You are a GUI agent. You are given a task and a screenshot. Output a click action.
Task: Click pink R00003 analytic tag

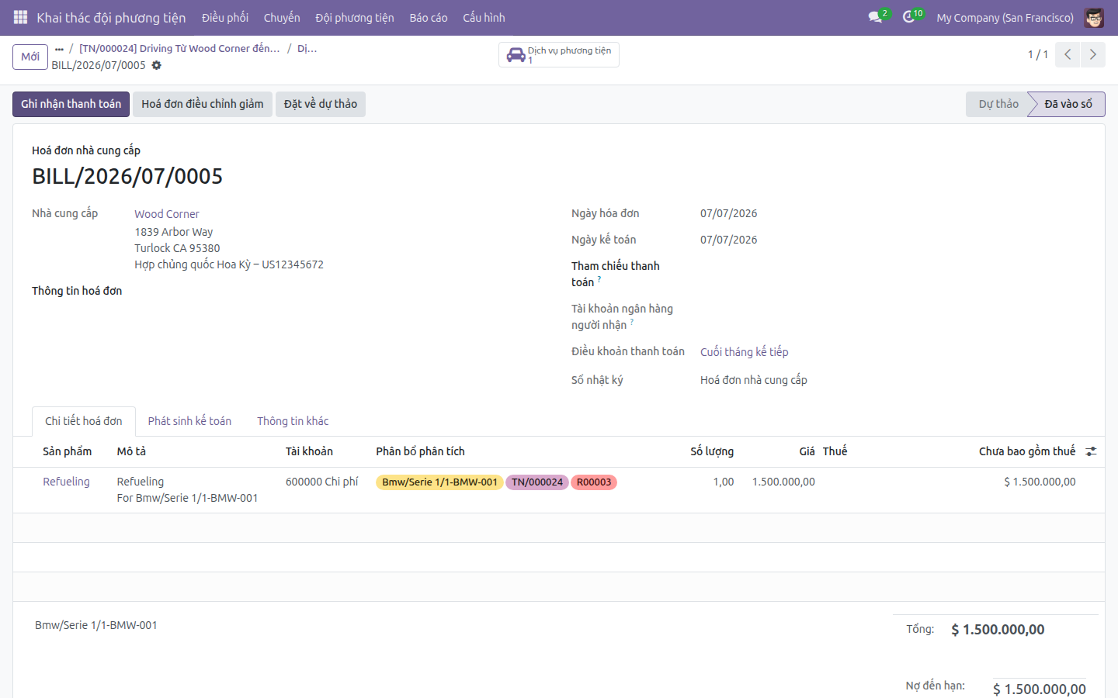(594, 482)
